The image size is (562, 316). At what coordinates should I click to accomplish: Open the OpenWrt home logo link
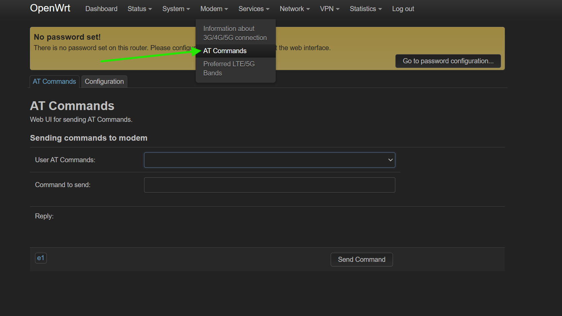click(x=50, y=8)
